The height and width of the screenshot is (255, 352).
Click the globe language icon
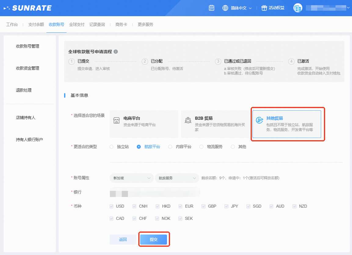point(225,8)
